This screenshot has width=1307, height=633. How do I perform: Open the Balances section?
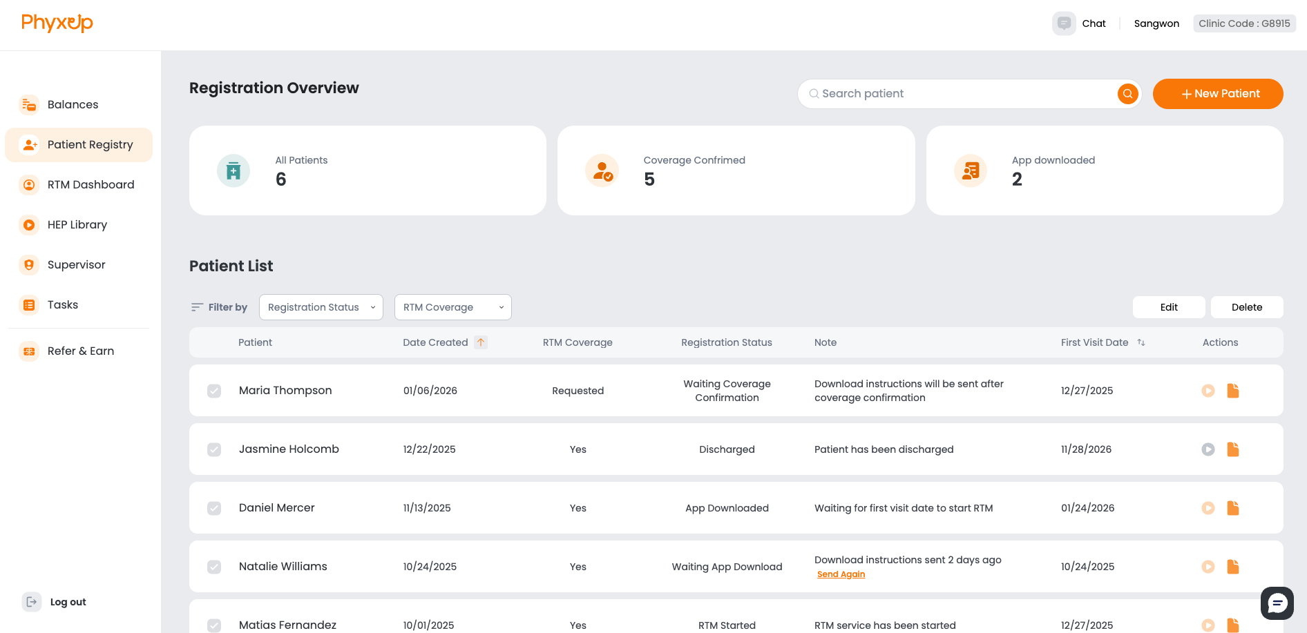click(73, 104)
